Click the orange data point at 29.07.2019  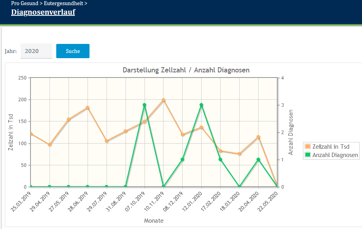coord(107,141)
